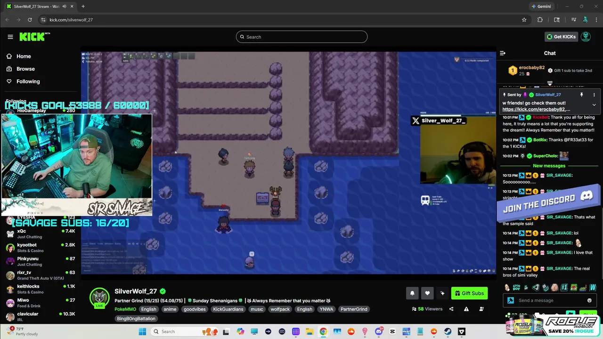Screen dimensions: 603x339
Task: Click the Get KICKs button
Action: pyautogui.click(x=561, y=37)
